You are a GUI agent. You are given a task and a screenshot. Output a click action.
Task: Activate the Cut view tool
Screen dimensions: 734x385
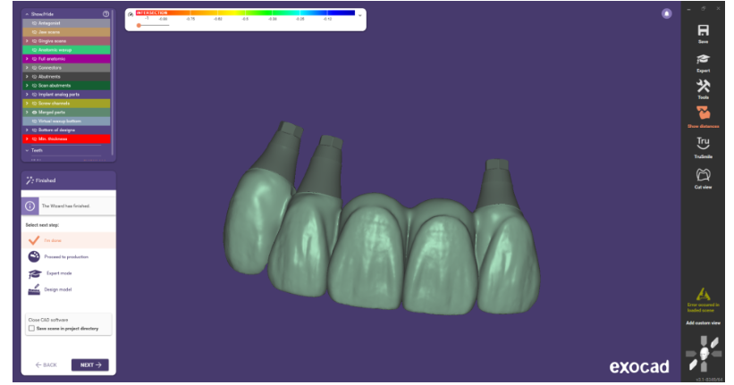(x=703, y=174)
